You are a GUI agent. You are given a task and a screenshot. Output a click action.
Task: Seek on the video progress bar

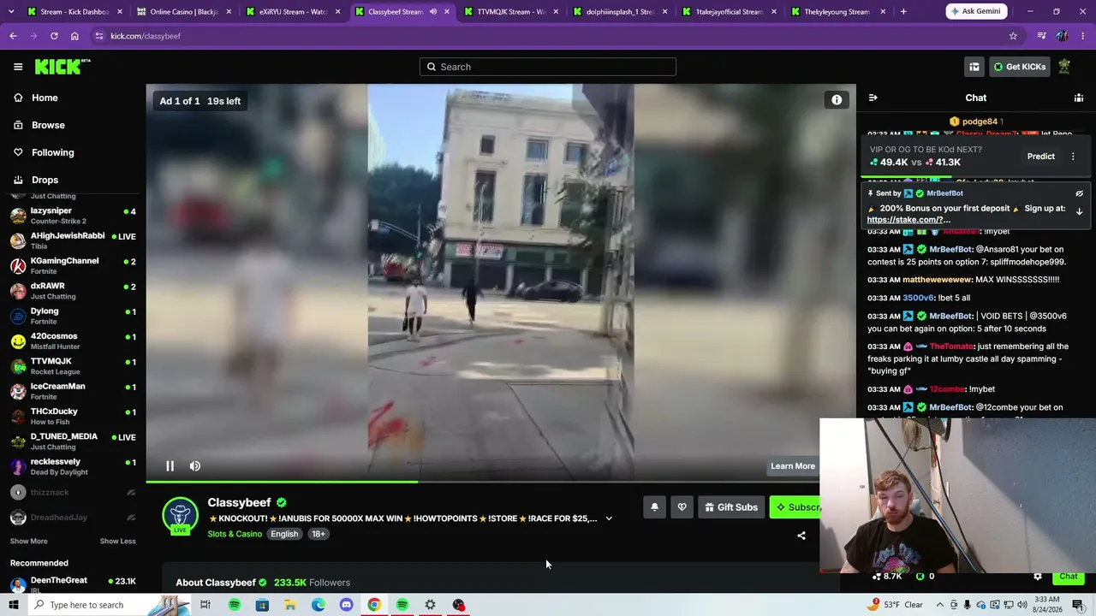501,482
